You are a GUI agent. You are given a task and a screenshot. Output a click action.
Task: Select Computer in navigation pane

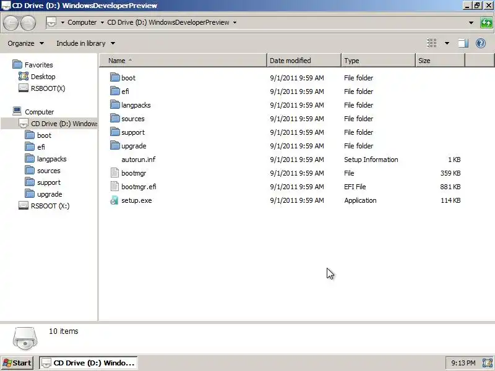[x=39, y=112]
